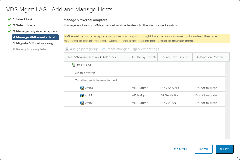Open step 3 Manage physical adapters
This screenshot has width=240, height=160.
[35, 31]
